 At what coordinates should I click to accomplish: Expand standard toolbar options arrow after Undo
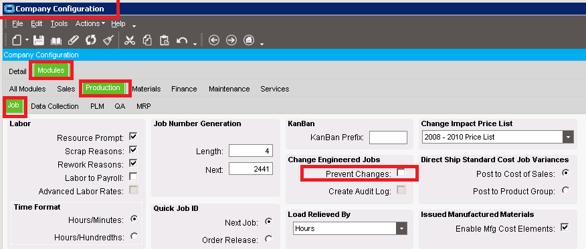click(x=195, y=44)
